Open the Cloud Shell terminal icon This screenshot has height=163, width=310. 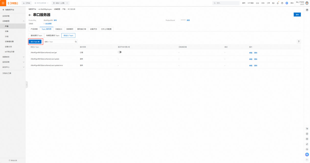(273, 3)
